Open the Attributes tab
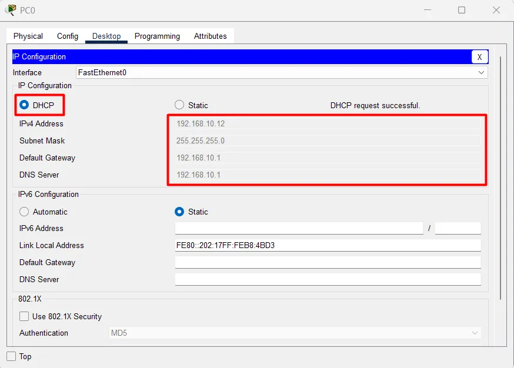Screen dimensions: 514x368 (x=210, y=36)
